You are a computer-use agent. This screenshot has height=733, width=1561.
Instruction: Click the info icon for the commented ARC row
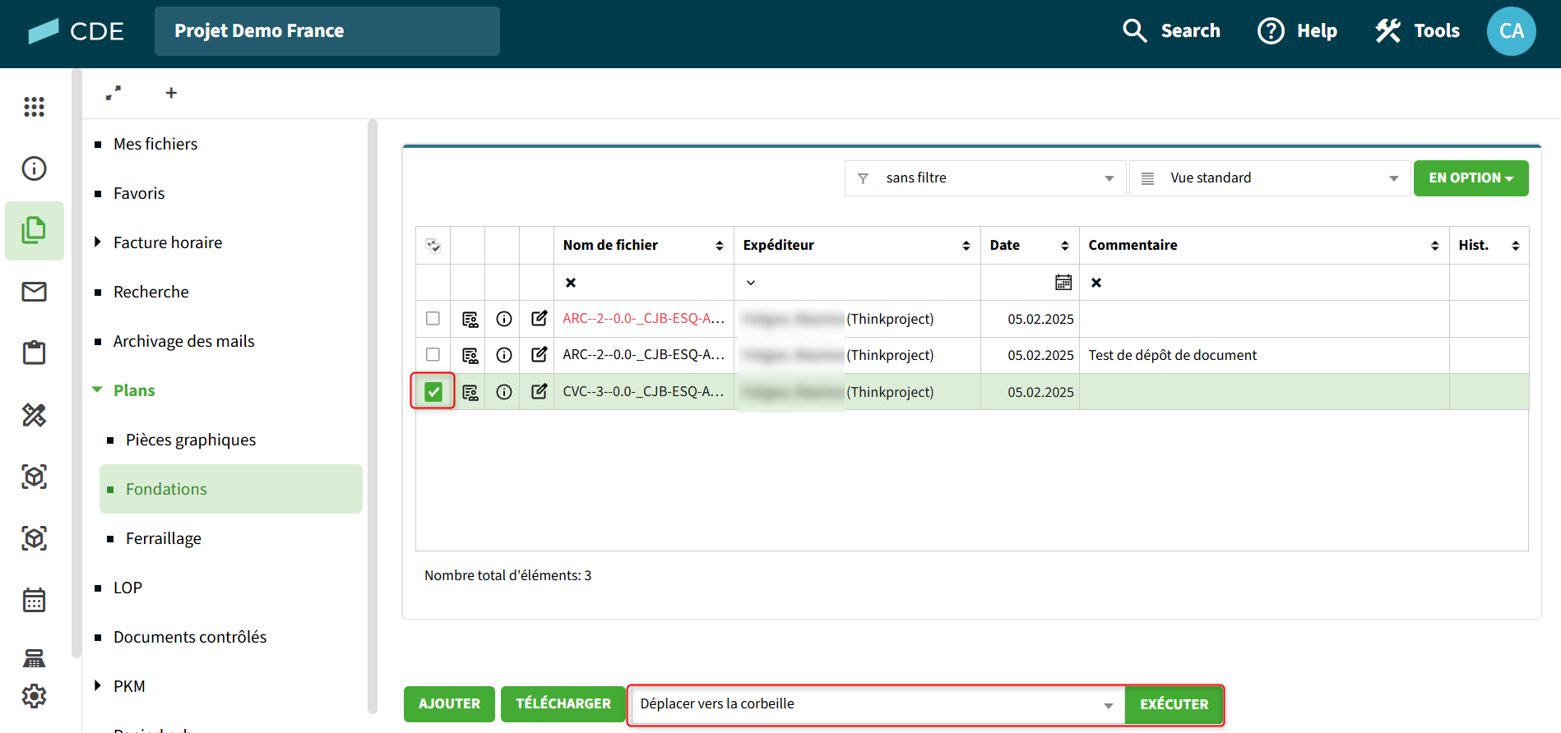(x=504, y=355)
